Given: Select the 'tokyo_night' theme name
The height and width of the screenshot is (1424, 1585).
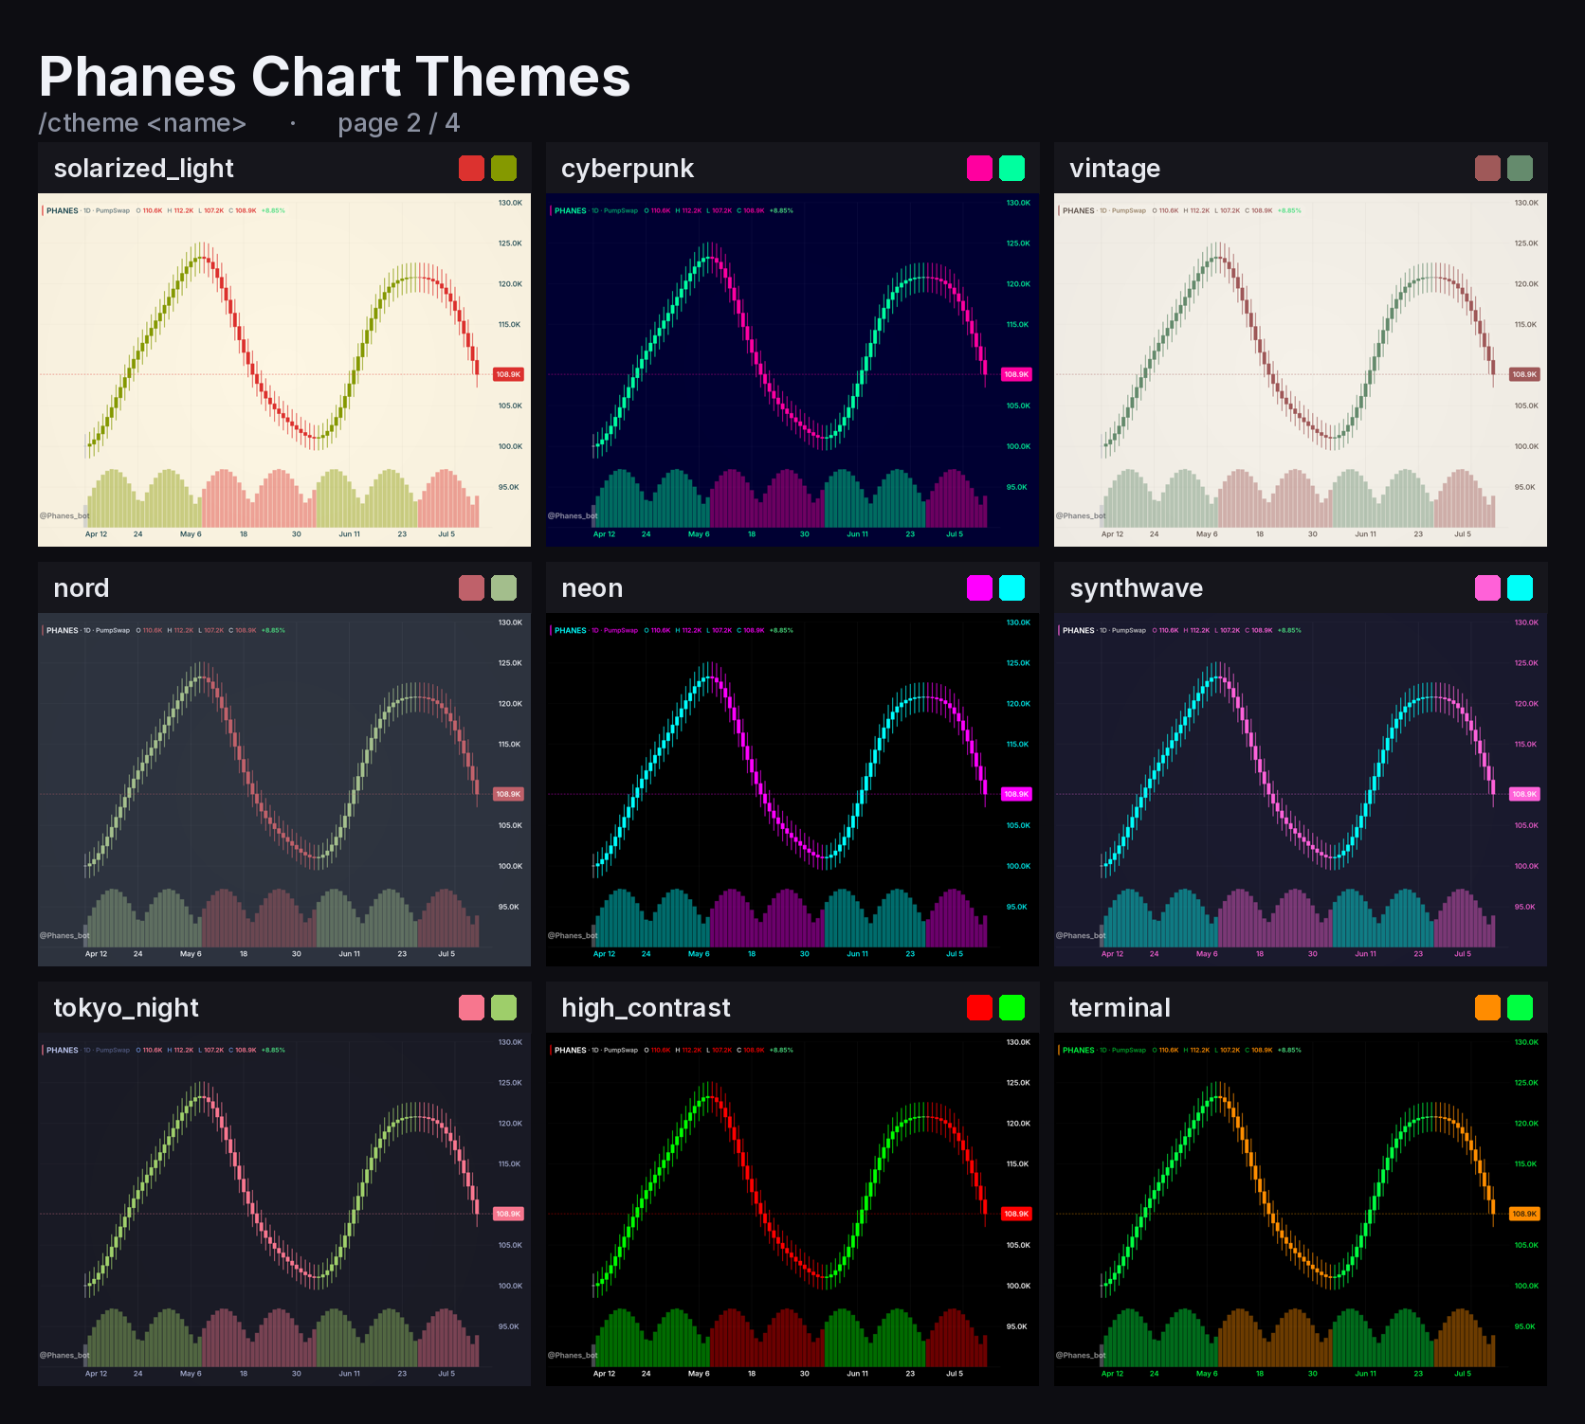Looking at the screenshot, I should (x=126, y=1008).
